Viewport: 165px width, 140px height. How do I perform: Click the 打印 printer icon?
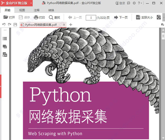pyautogui.click(x=36, y=17)
